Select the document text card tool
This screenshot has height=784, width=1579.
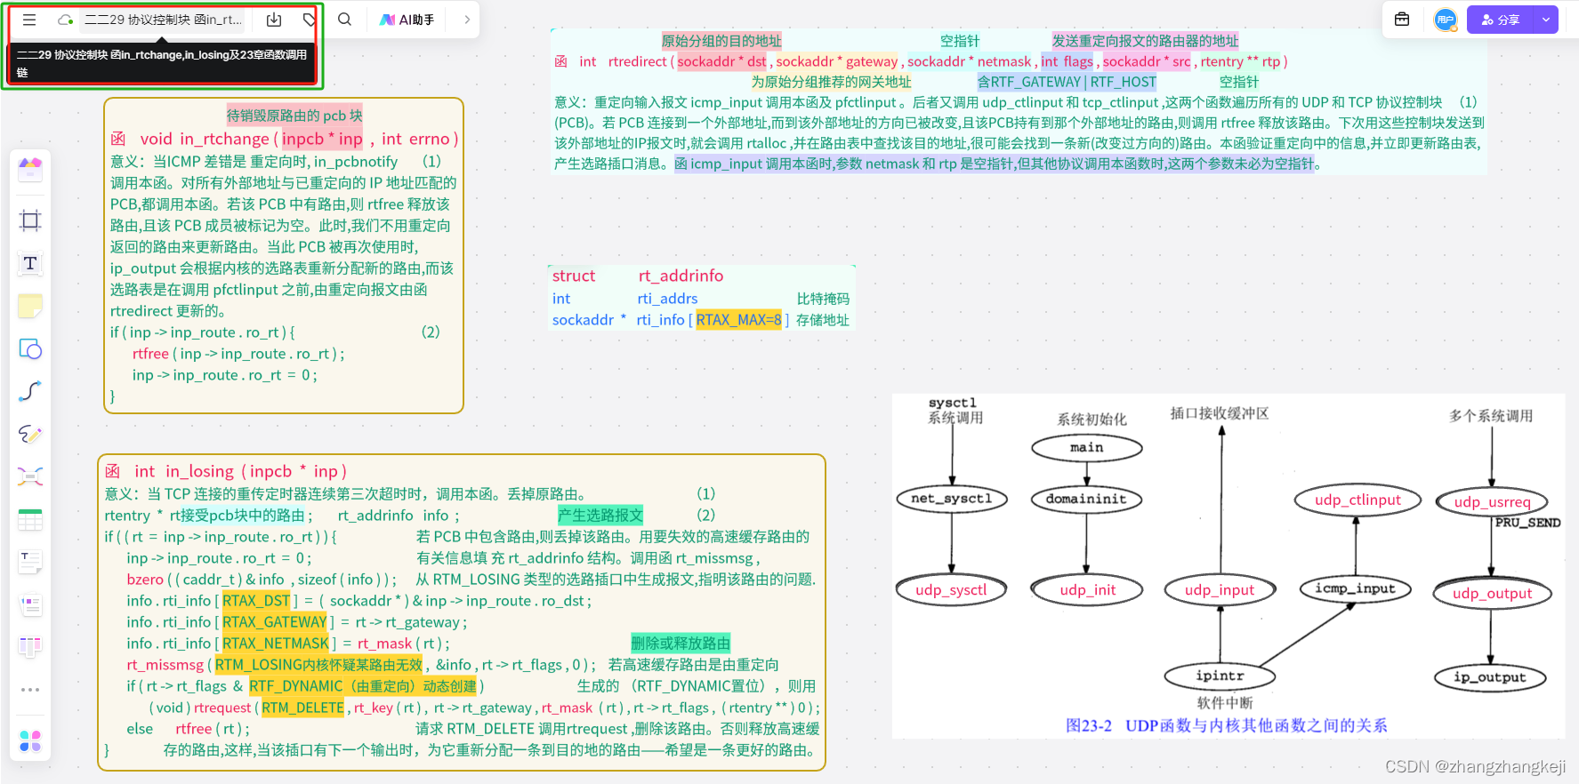(x=30, y=562)
